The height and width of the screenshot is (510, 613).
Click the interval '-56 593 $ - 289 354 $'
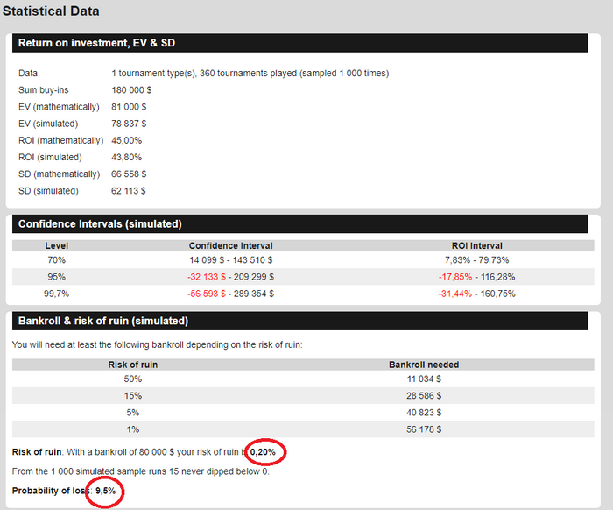[x=230, y=294]
